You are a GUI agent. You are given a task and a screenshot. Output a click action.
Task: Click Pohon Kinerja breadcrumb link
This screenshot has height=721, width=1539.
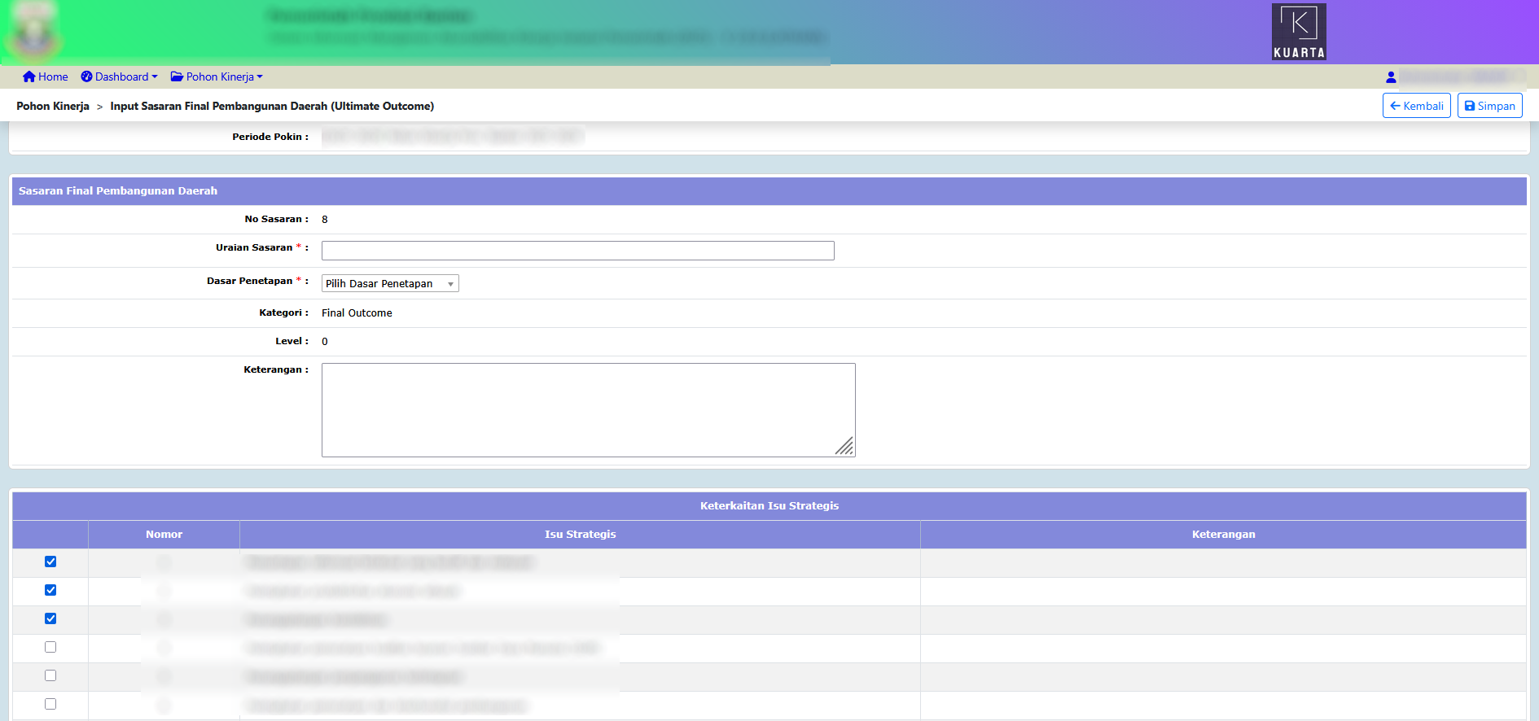coord(53,107)
